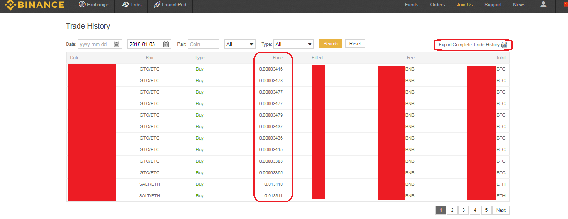Screen dimensions: 568x219
Task: Click the Coin pair input field
Action: pyautogui.click(x=203, y=44)
